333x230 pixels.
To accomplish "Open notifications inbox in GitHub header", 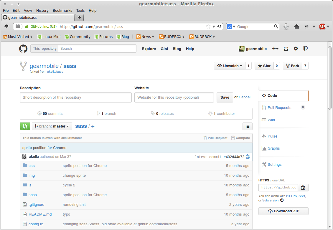I will pos(286,49).
